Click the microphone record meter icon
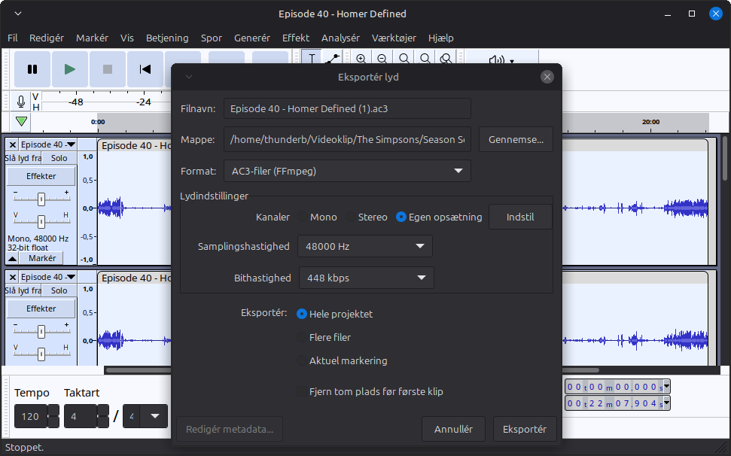Viewport: 731px width, 456px height. (21, 102)
